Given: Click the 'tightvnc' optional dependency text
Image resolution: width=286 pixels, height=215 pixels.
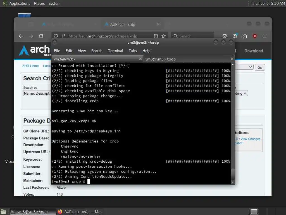Looking at the screenshot, I should pos(70,151).
